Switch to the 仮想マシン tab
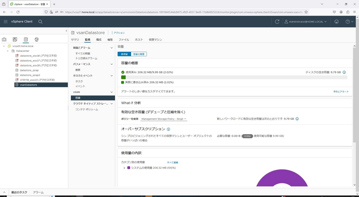359x197 pixels. point(155,40)
